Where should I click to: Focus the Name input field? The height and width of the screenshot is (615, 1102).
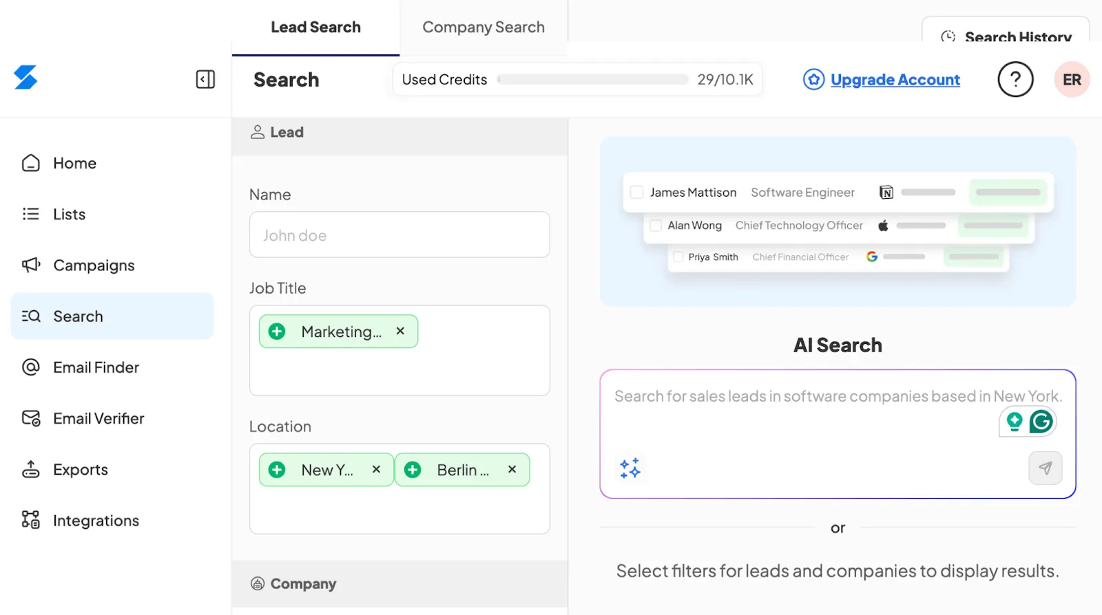pyautogui.click(x=399, y=235)
